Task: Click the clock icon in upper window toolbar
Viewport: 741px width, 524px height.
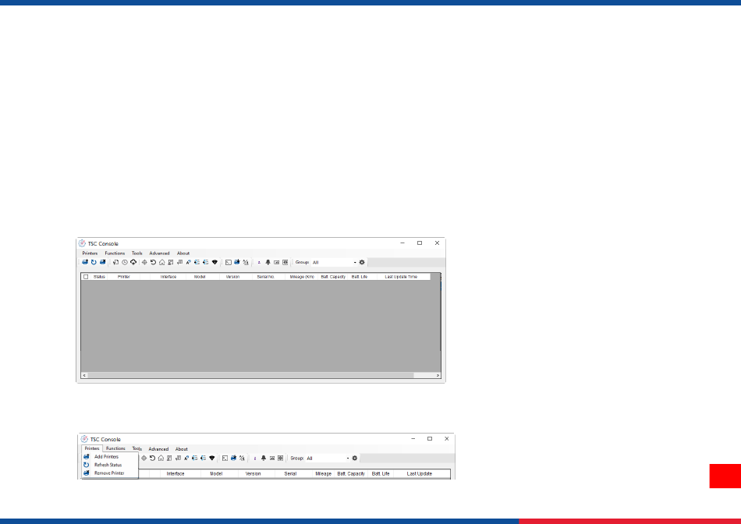Action: tap(125, 263)
